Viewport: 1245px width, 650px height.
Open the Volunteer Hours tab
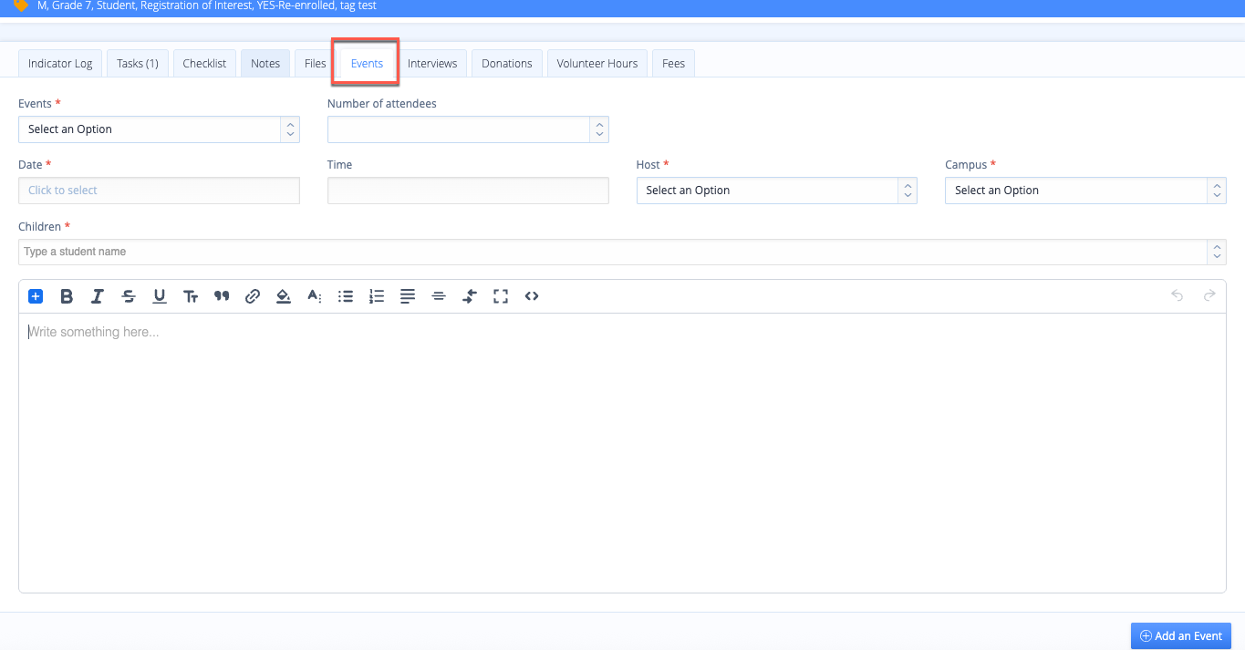coord(597,64)
